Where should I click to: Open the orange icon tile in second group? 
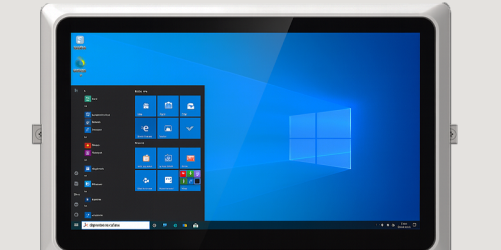145,158
